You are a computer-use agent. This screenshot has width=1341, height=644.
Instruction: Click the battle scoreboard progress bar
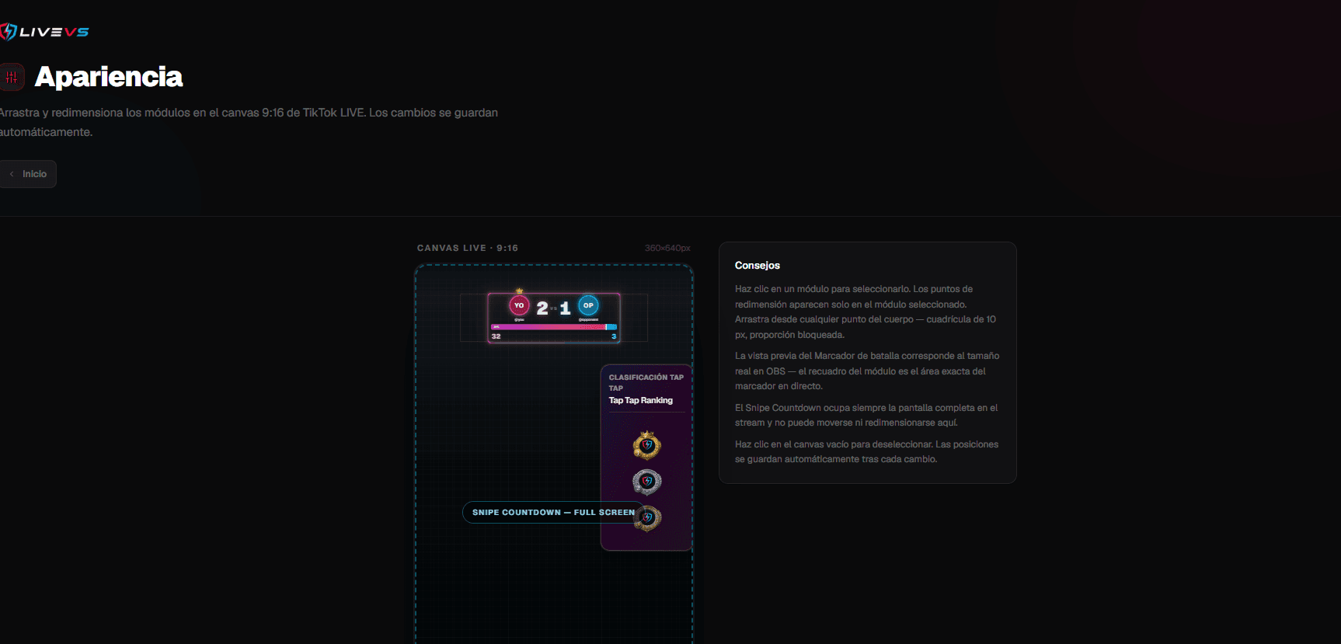[x=554, y=327]
